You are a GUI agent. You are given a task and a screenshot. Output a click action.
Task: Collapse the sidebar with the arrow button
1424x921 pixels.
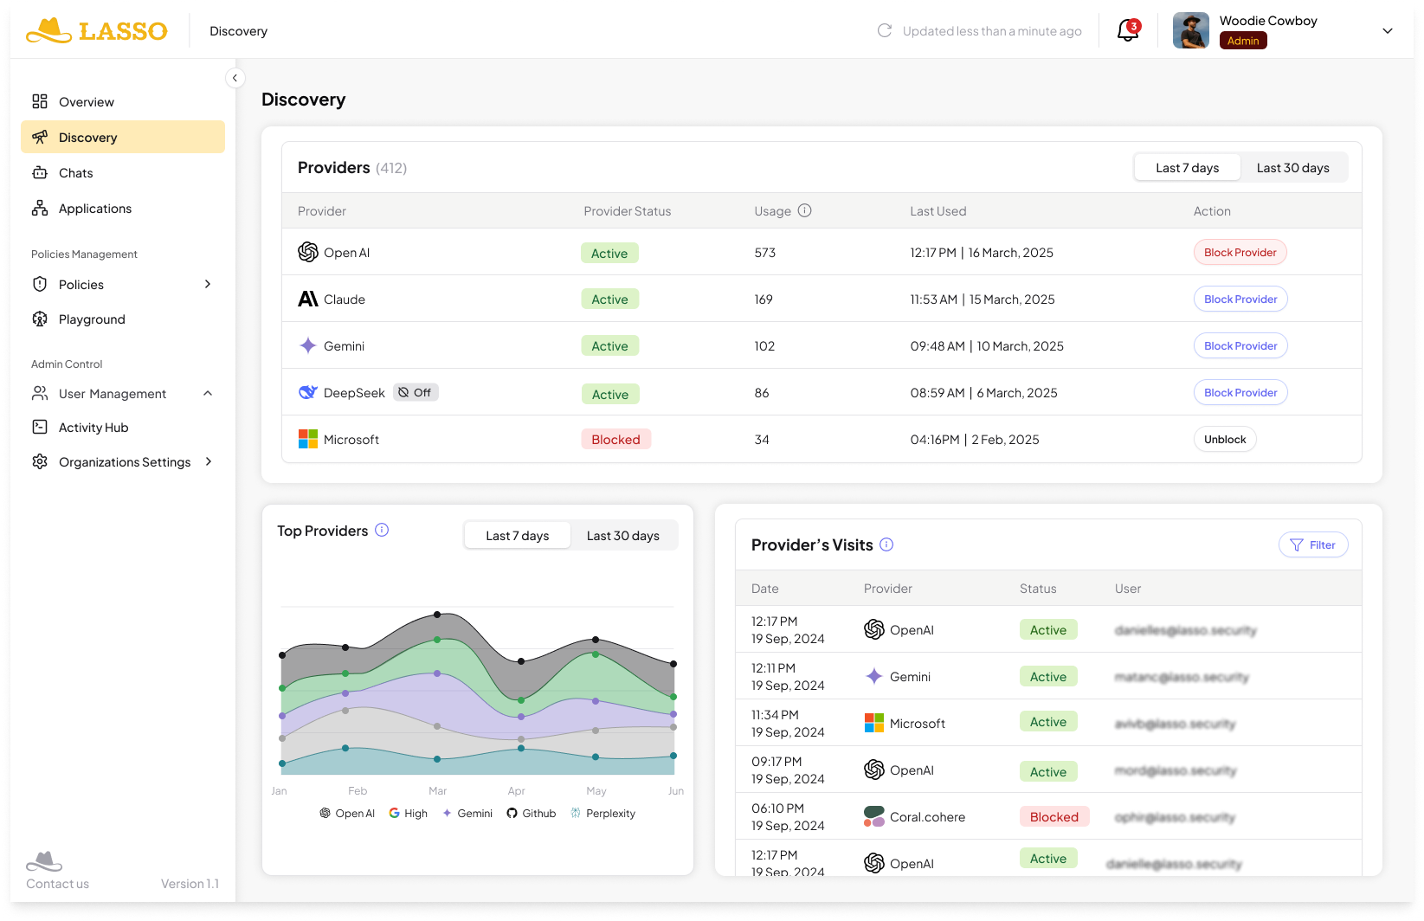pyautogui.click(x=235, y=78)
